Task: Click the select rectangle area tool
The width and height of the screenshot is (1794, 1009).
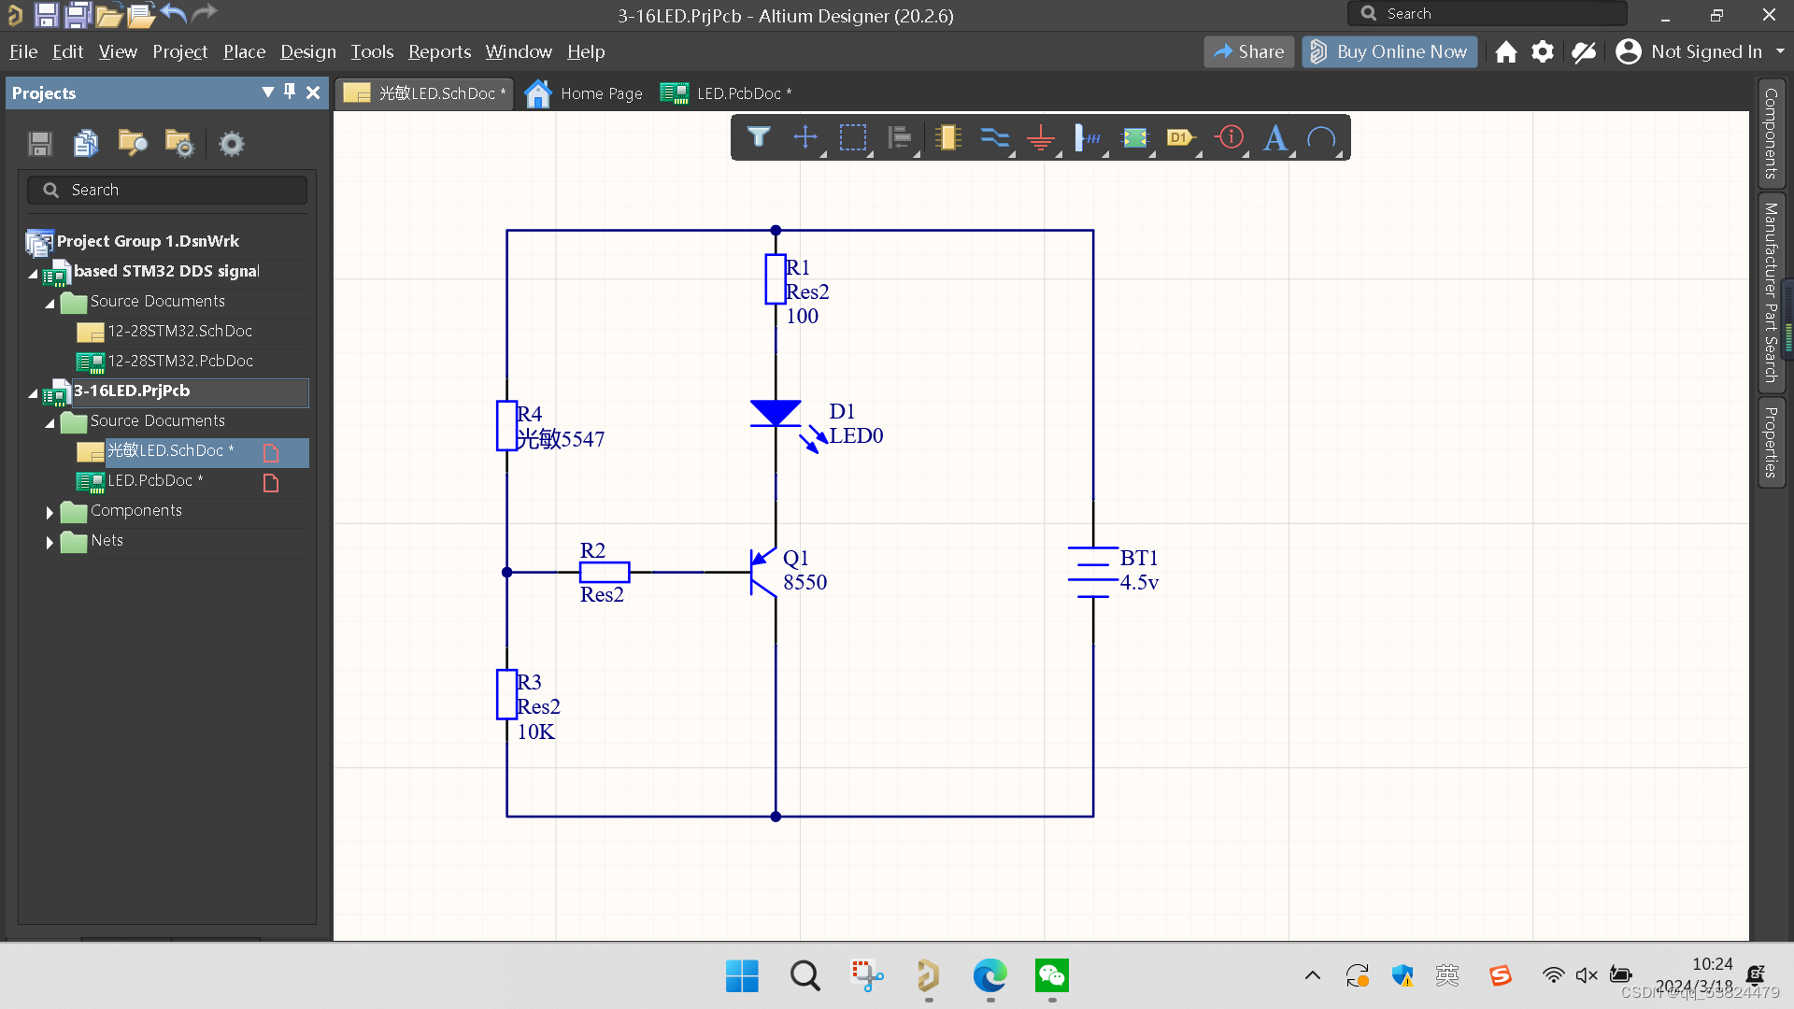Action: click(x=852, y=138)
